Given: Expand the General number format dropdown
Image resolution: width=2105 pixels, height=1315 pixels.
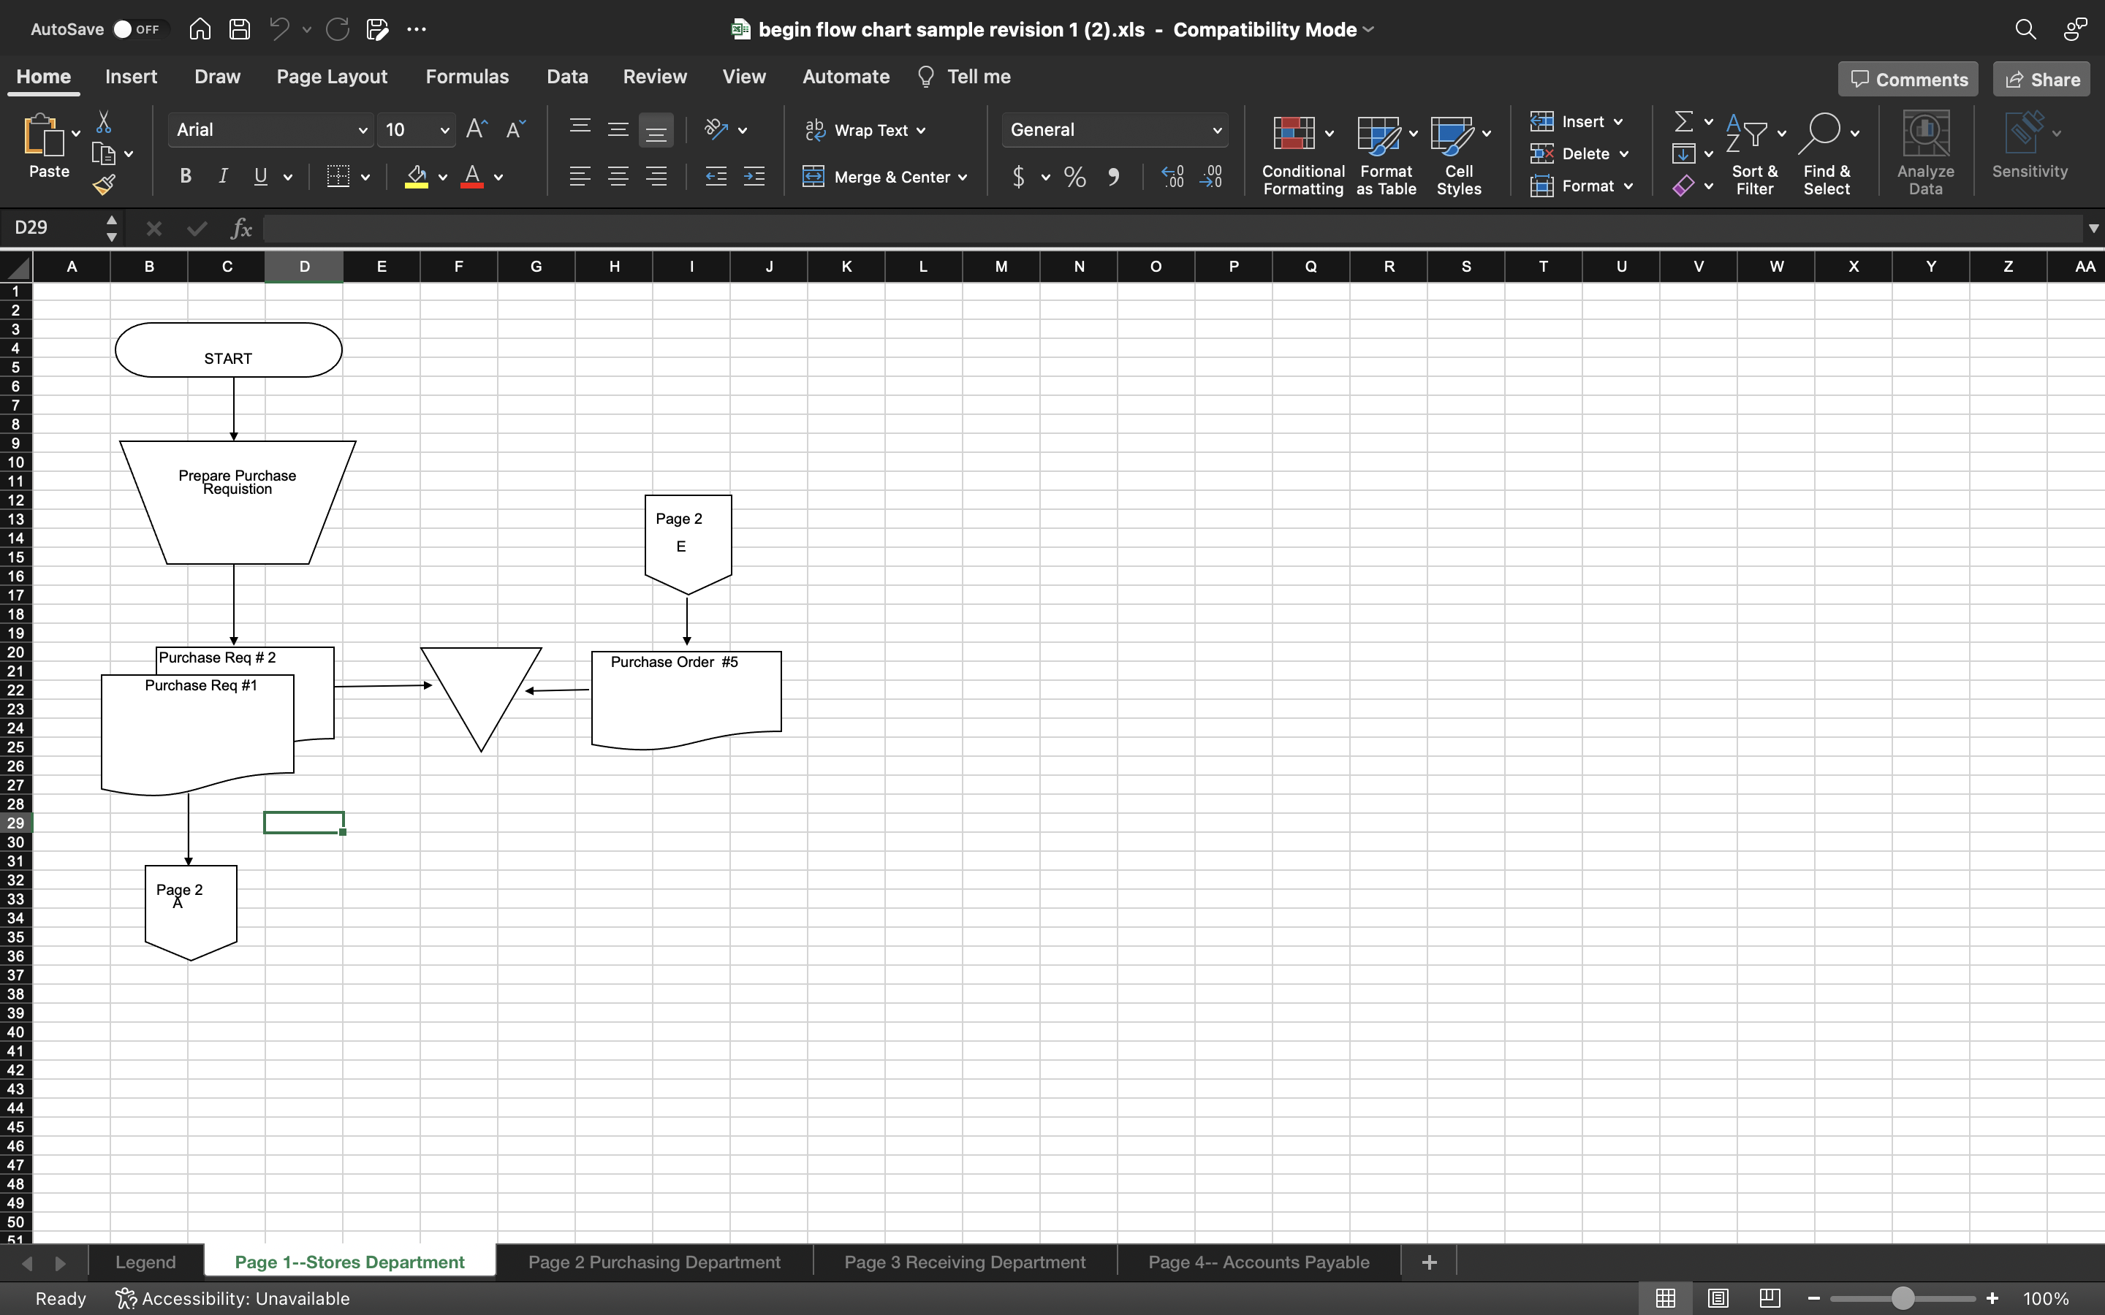Looking at the screenshot, I should 1217,131.
